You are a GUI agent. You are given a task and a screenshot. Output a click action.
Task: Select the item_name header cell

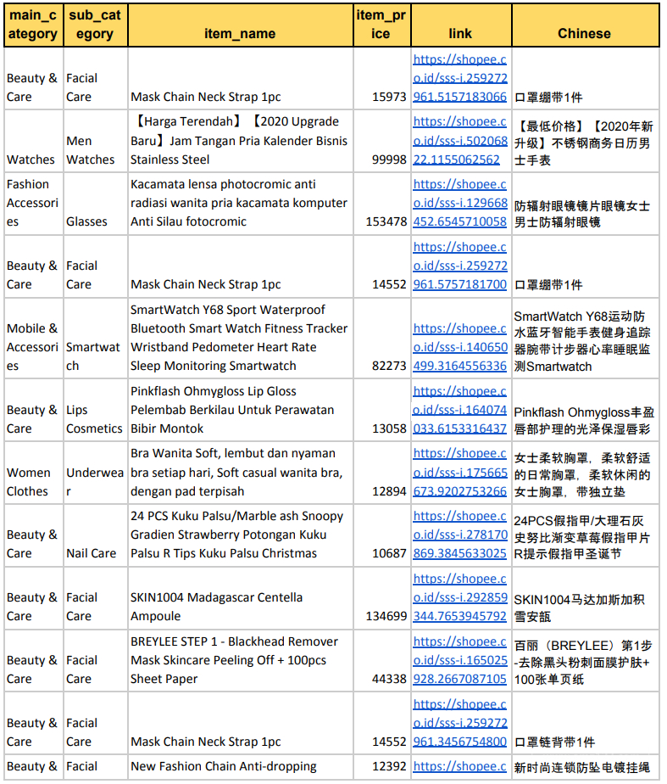240,25
